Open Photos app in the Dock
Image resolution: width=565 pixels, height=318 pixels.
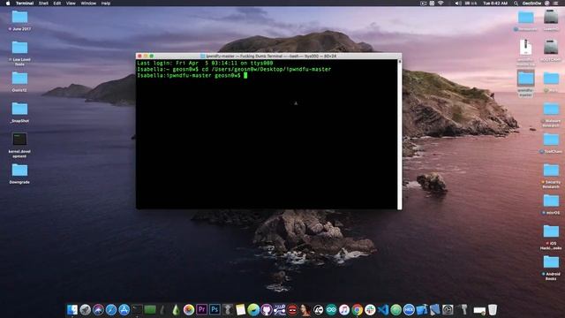coord(188,310)
